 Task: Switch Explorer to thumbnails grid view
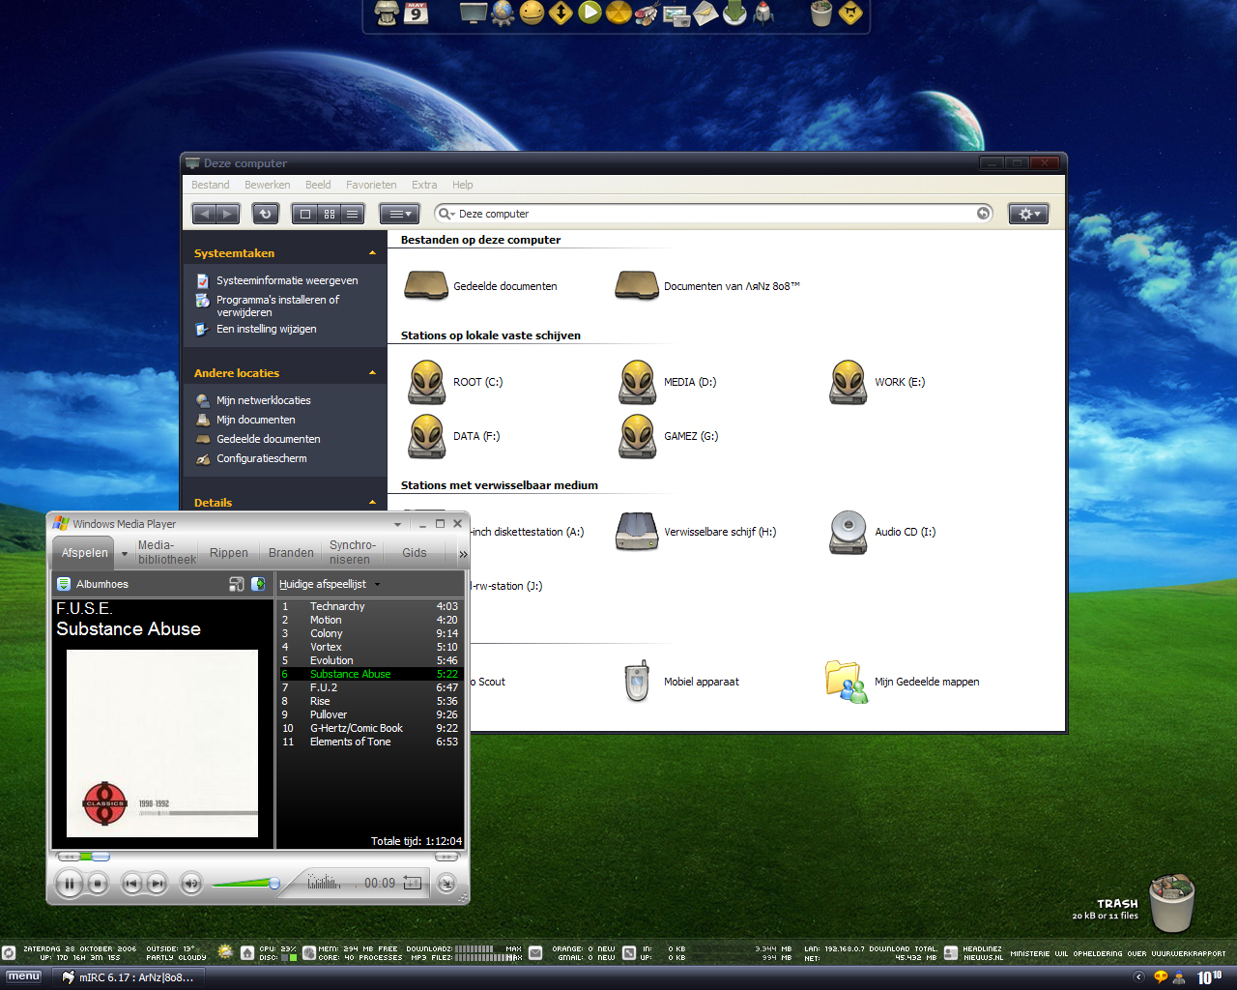[x=330, y=214]
